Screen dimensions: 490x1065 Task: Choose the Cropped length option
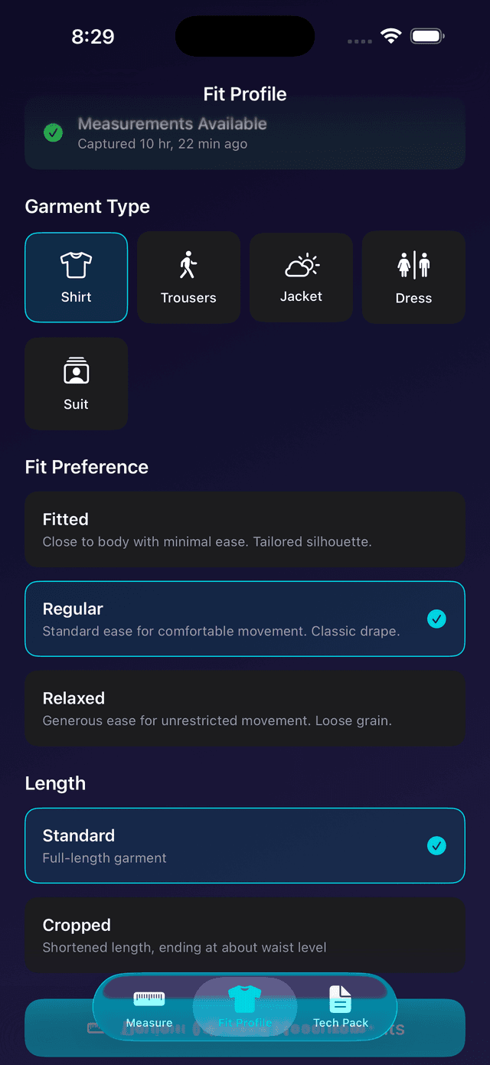(x=245, y=935)
